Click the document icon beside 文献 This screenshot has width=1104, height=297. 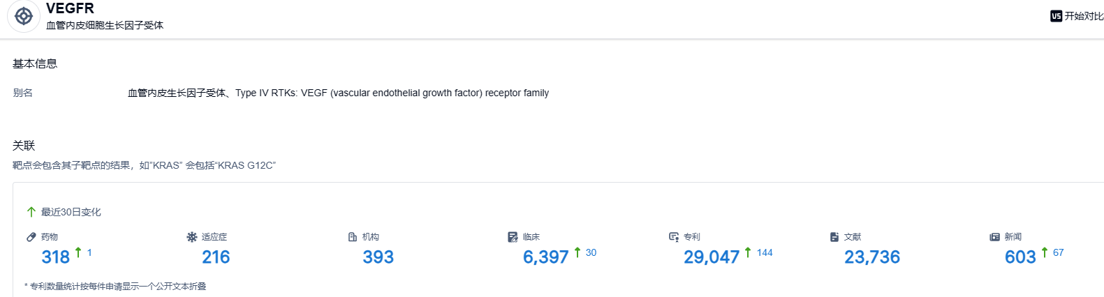click(834, 237)
